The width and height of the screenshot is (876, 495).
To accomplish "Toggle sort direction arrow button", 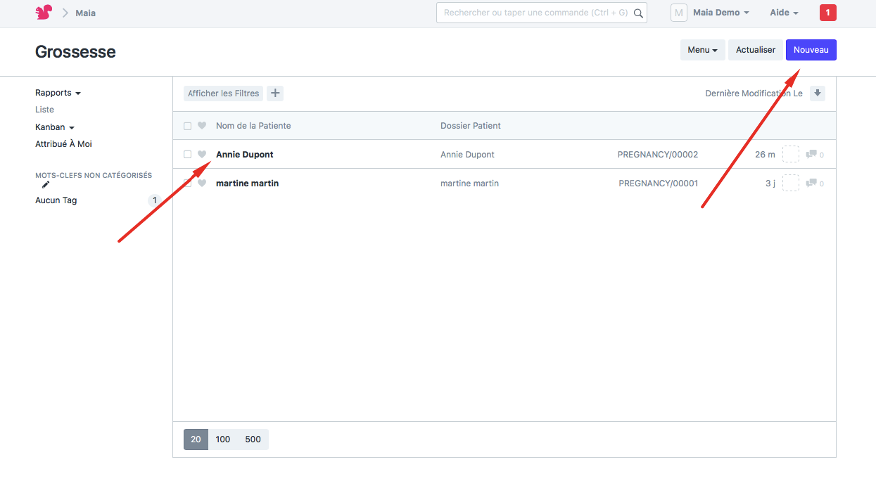I will [x=817, y=94].
